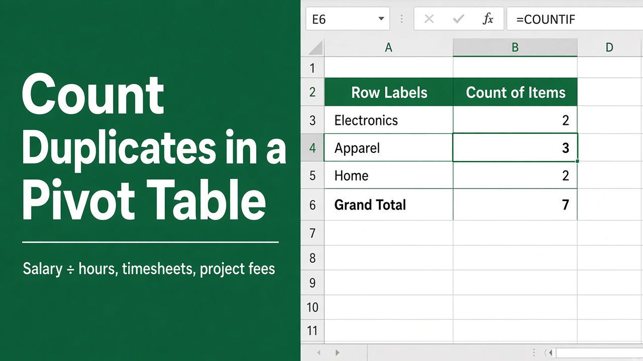643x361 pixels.
Task: Click the formula bar three-dot resize handle
Action: 401,19
